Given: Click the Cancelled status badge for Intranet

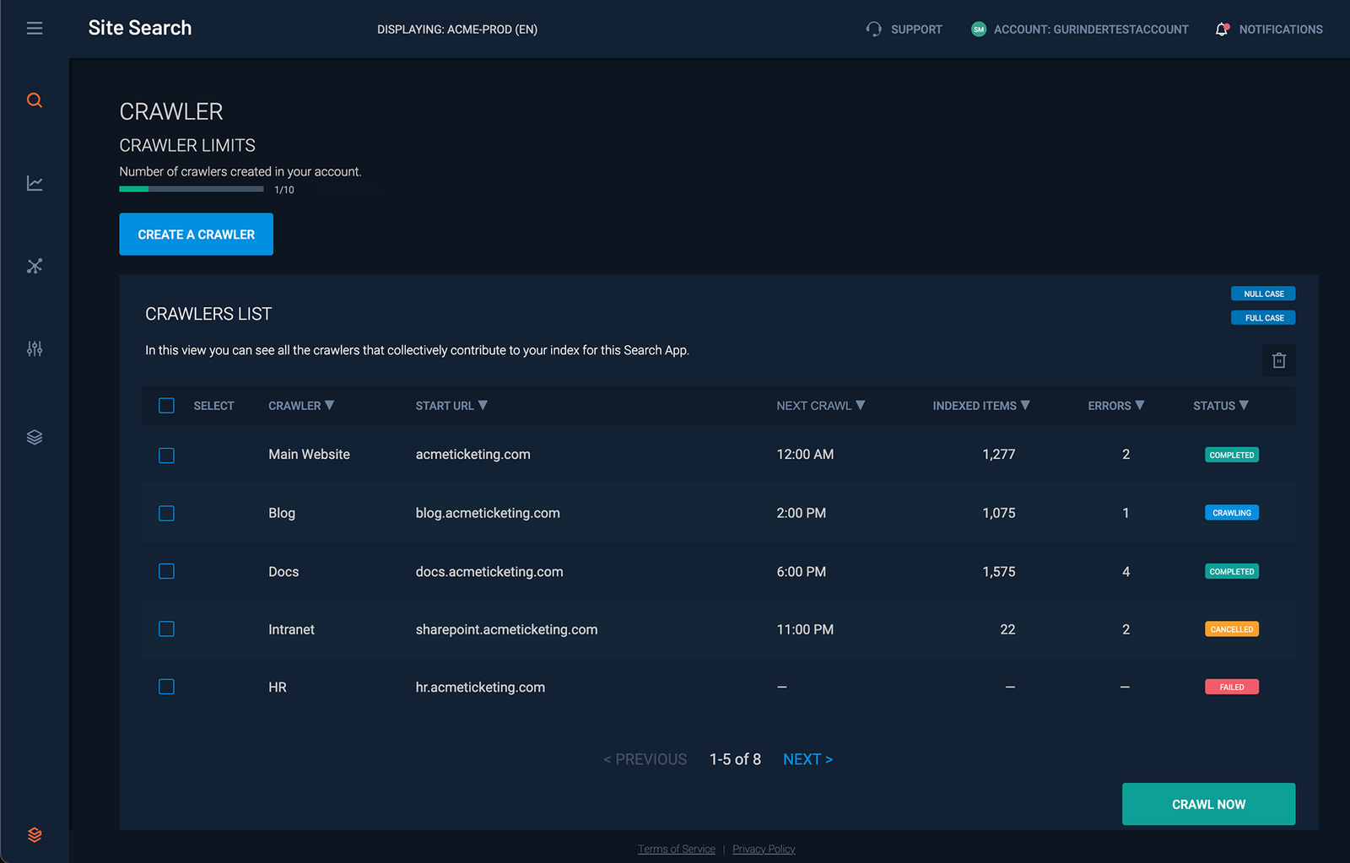Looking at the screenshot, I should (1231, 629).
